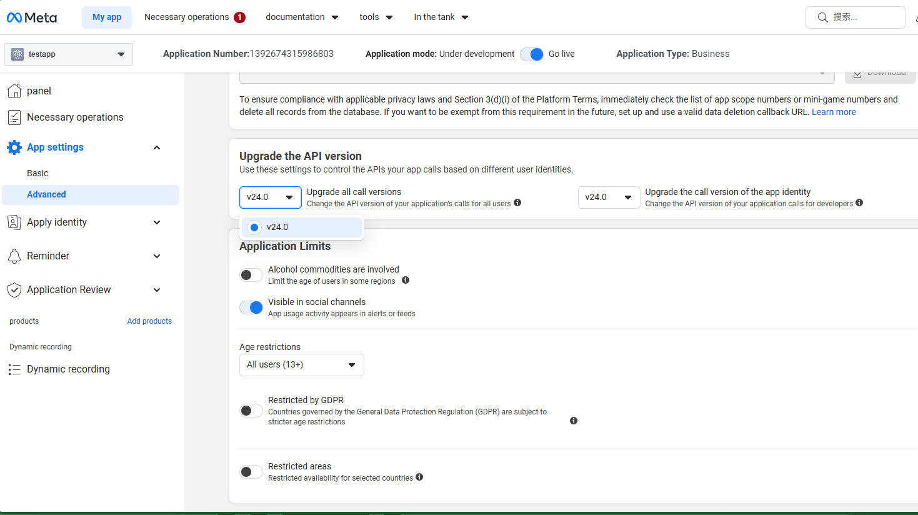The image size is (918, 515).
Task: Open the testapp application selector
Action: [69, 54]
